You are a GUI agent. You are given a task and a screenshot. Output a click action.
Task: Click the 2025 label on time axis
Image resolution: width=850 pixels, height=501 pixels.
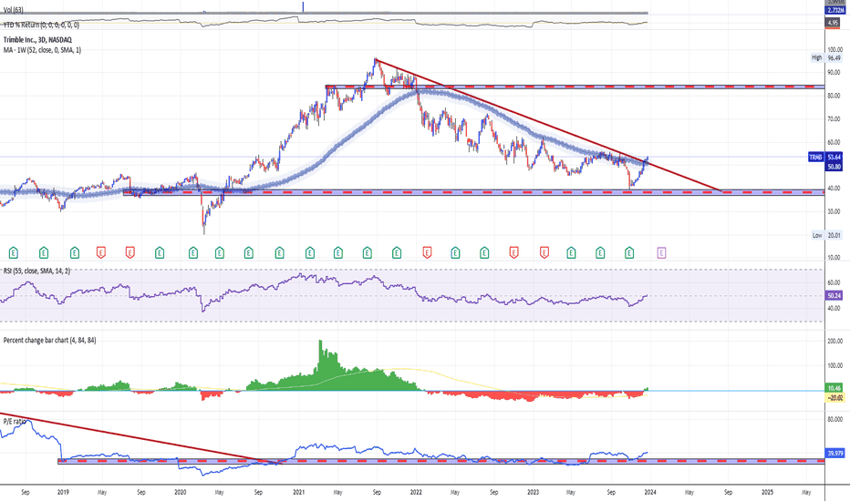(768, 492)
